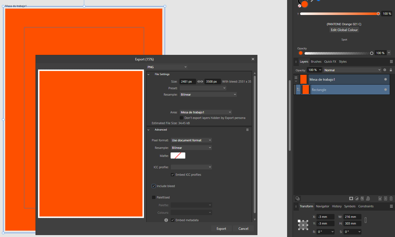395x237 pixels.
Task: Click the Edit All Layers icon
Action: [x=298, y=198]
